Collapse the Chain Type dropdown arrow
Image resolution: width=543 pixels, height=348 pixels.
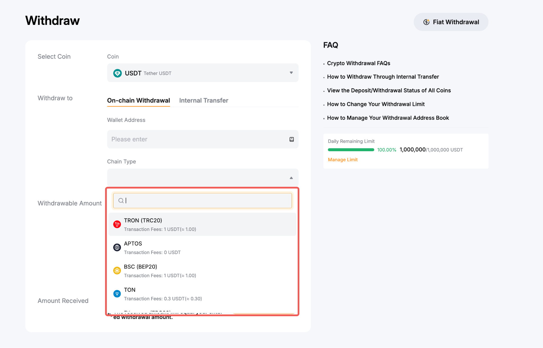(291, 178)
